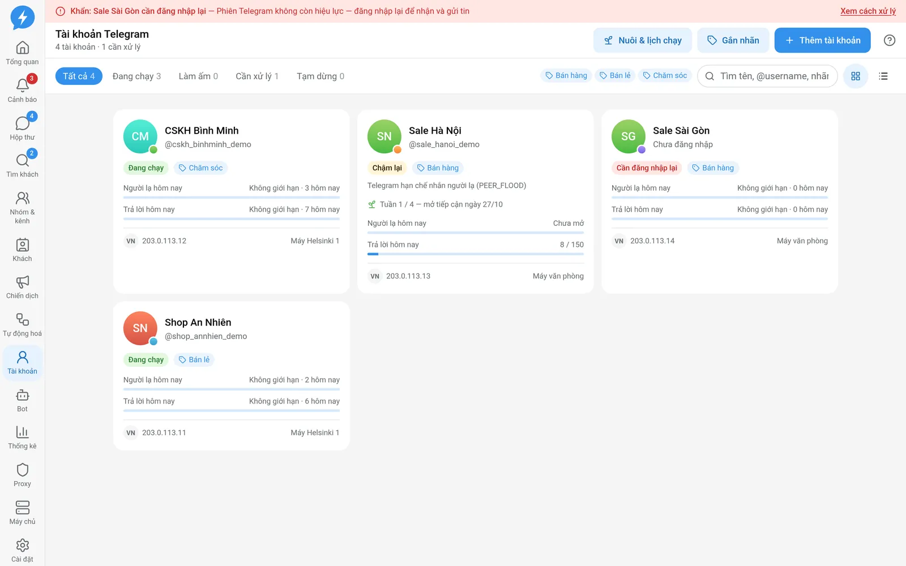Click IP 203.0.113.12
The width and height of the screenshot is (906, 566).
coord(164,241)
